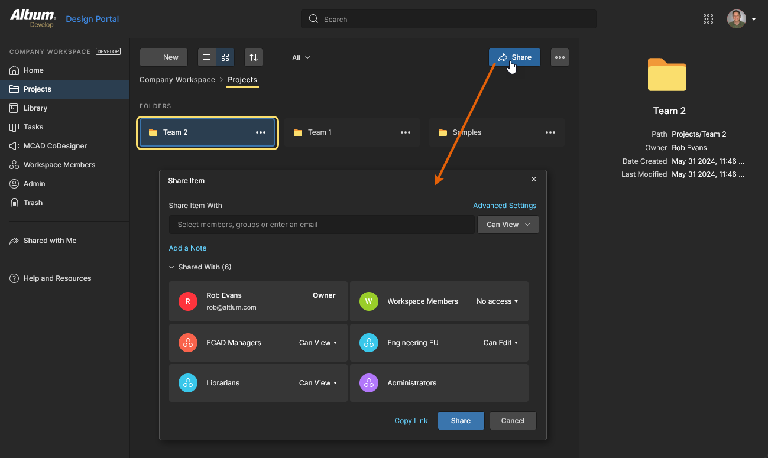The height and width of the screenshot is (458, 768).
Task: Open Advanced Settings link
Action: point(505,206)
